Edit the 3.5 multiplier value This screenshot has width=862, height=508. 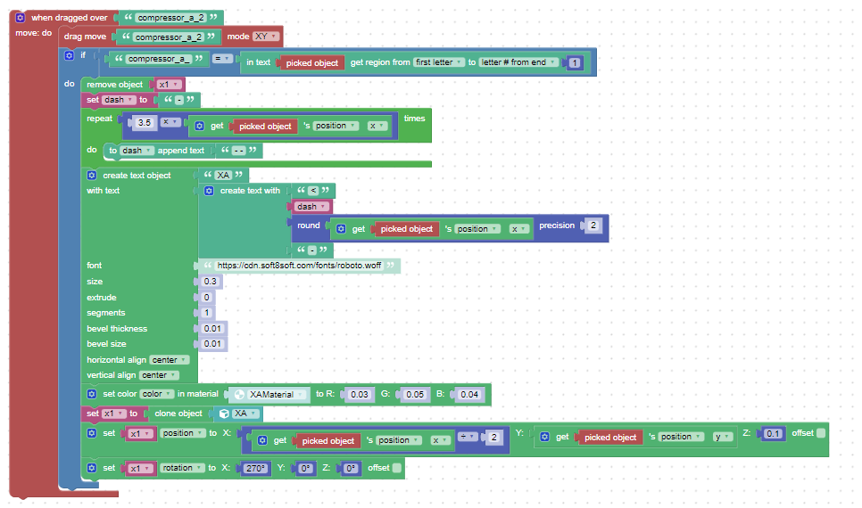click(145, 122)
